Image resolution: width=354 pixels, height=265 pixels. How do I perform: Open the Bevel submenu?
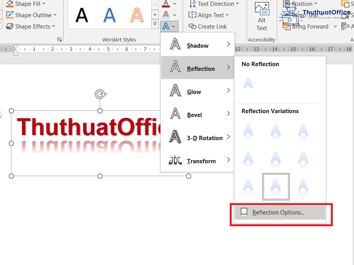(x=198, y=114)
